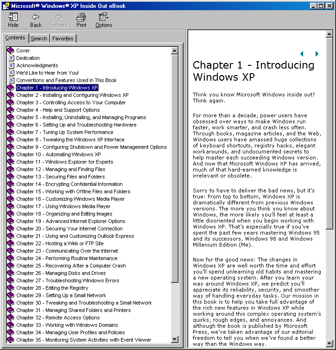Select Cover in the contents tree
The height and width of the screenshot is (350, 336).
(x=23, y=51)
